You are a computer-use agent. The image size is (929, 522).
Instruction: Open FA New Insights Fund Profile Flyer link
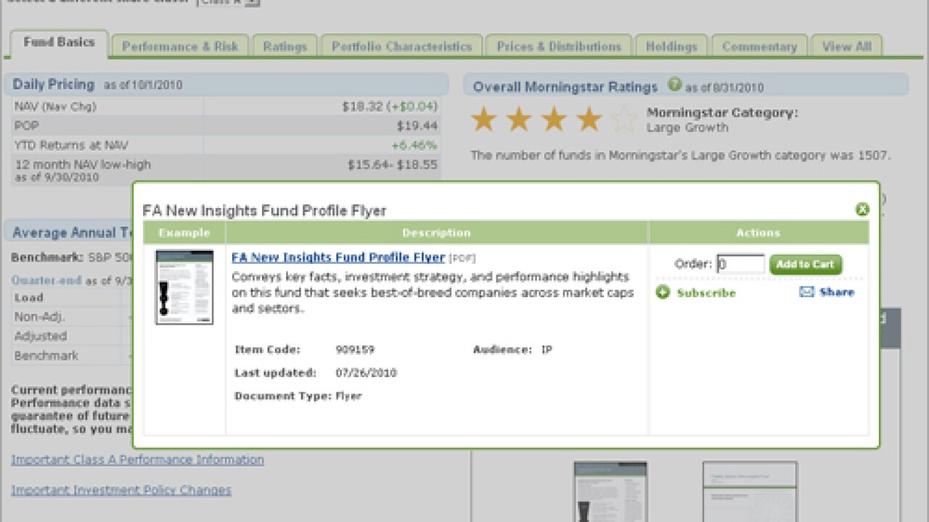(x=337, y=257)
